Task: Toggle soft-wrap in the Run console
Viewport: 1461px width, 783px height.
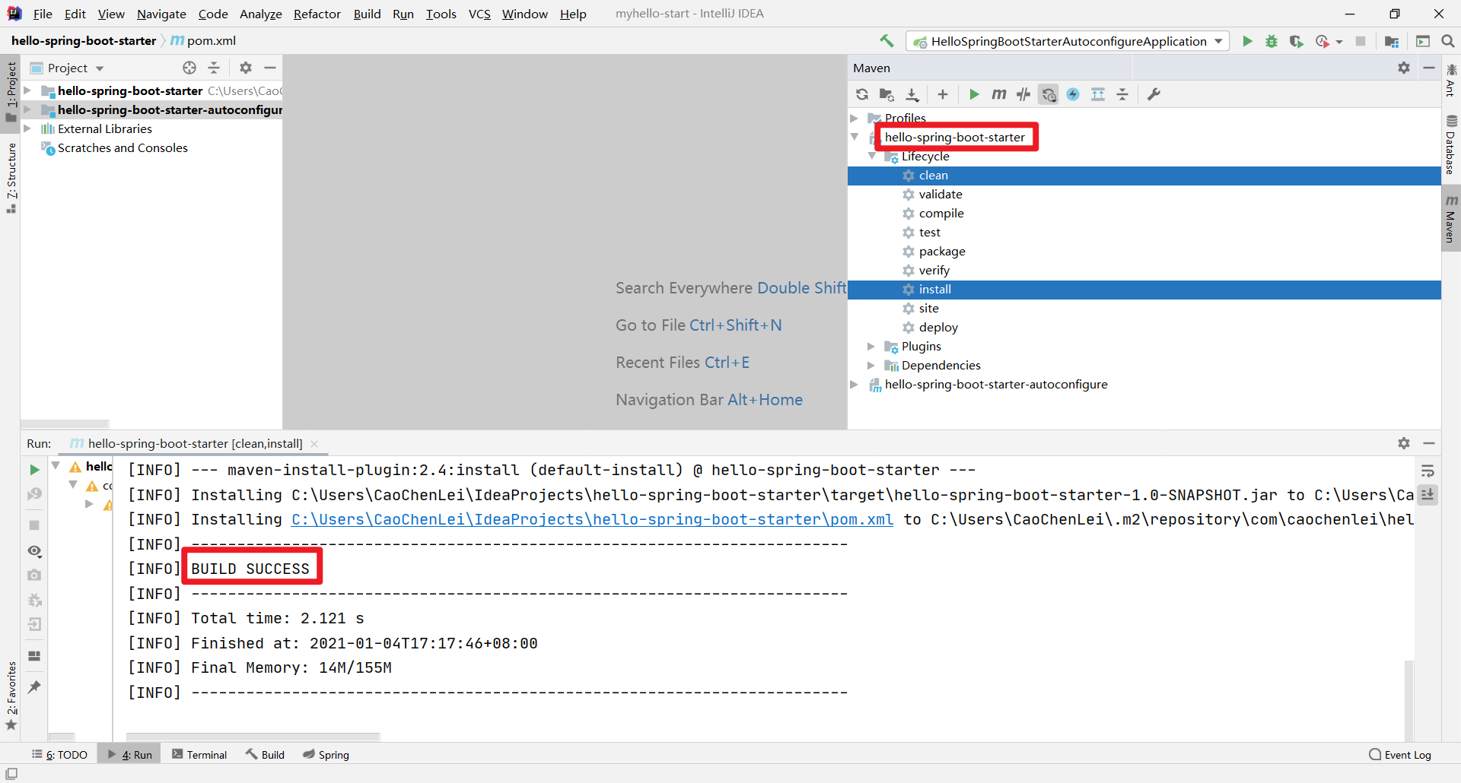Action: [x=1428, y=471]
